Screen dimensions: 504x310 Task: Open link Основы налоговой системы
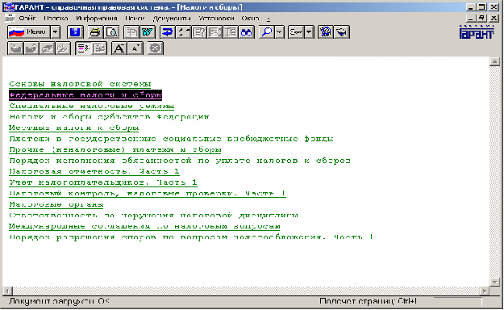80,84
